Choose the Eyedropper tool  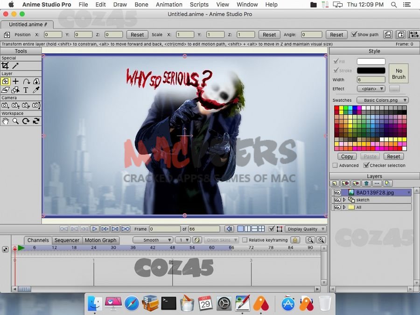(x=36, y=90)
